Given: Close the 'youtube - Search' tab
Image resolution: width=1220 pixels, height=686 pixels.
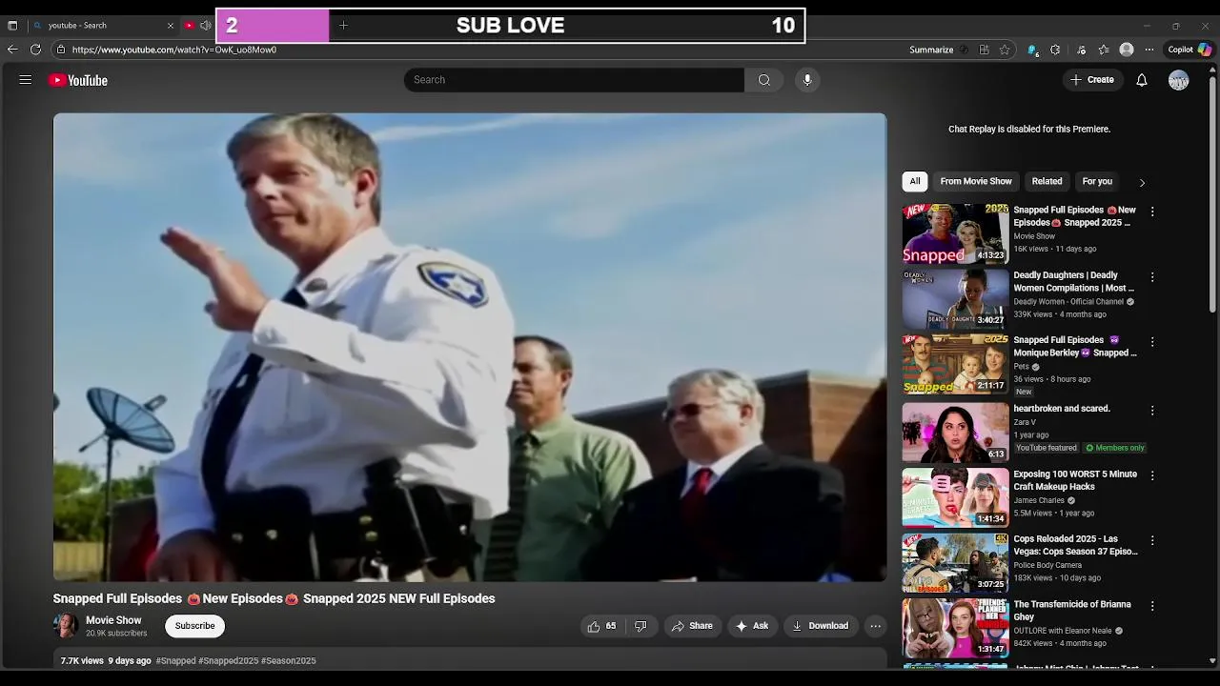Looking at the screenshot, I should coord(171,26).
